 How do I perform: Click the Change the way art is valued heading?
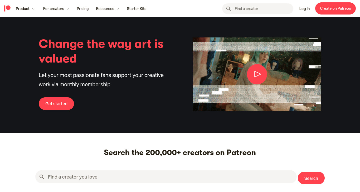tap(101, 51)
